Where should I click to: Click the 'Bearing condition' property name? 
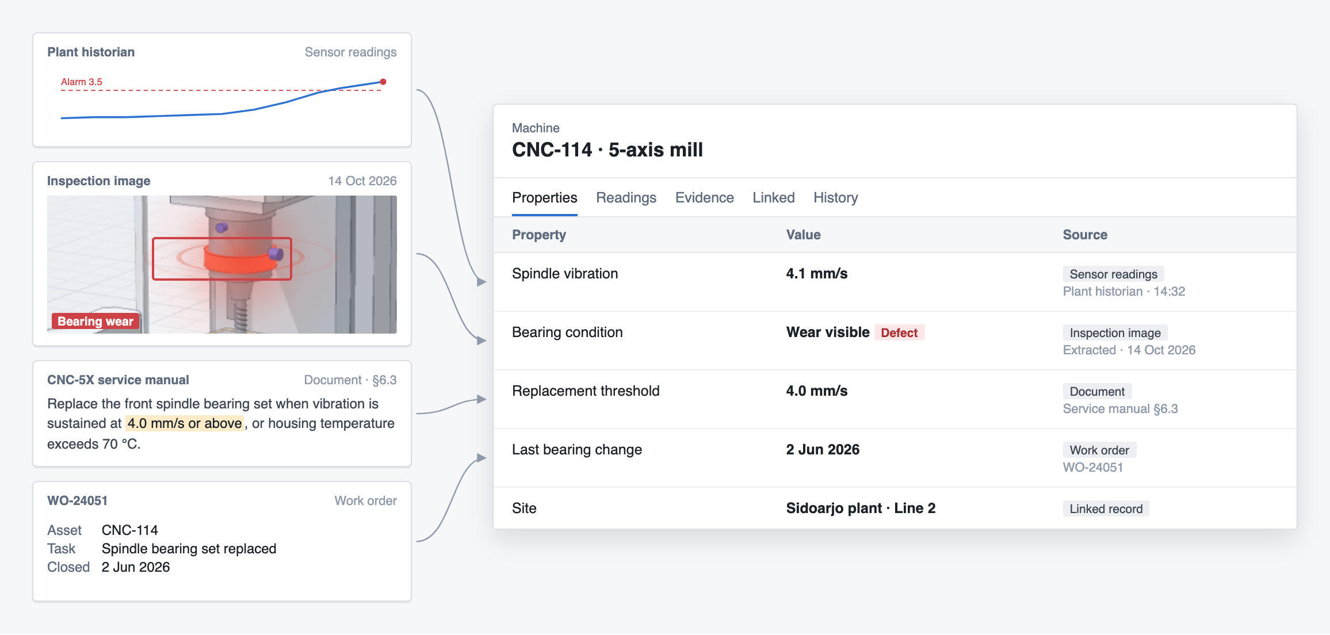click(567, 332)
